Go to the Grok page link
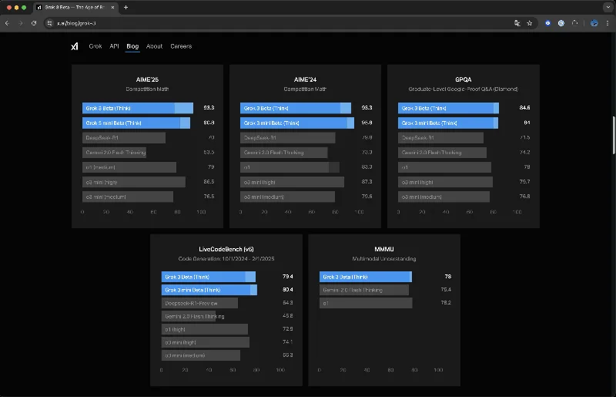The width and height of the screenshot is (616, 397). (95, 46)
